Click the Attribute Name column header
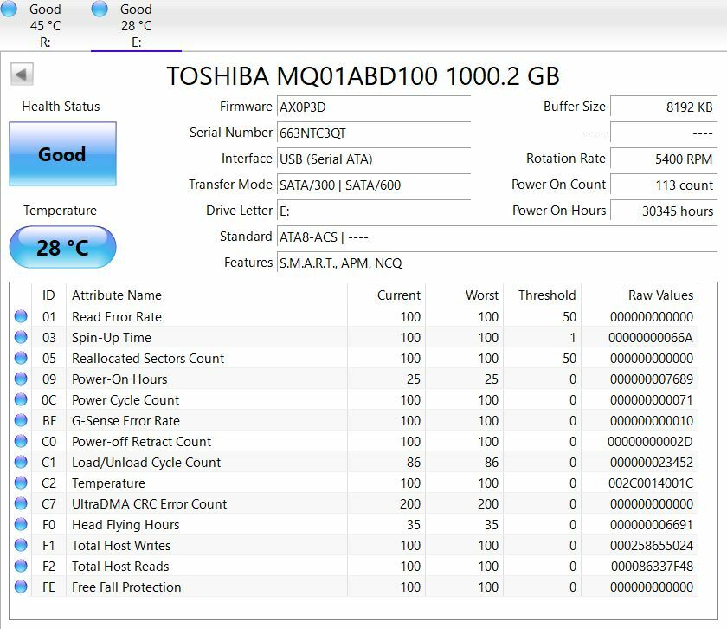Image resolution: width=727 pixels, height=629 pixels. click(117, 295)
